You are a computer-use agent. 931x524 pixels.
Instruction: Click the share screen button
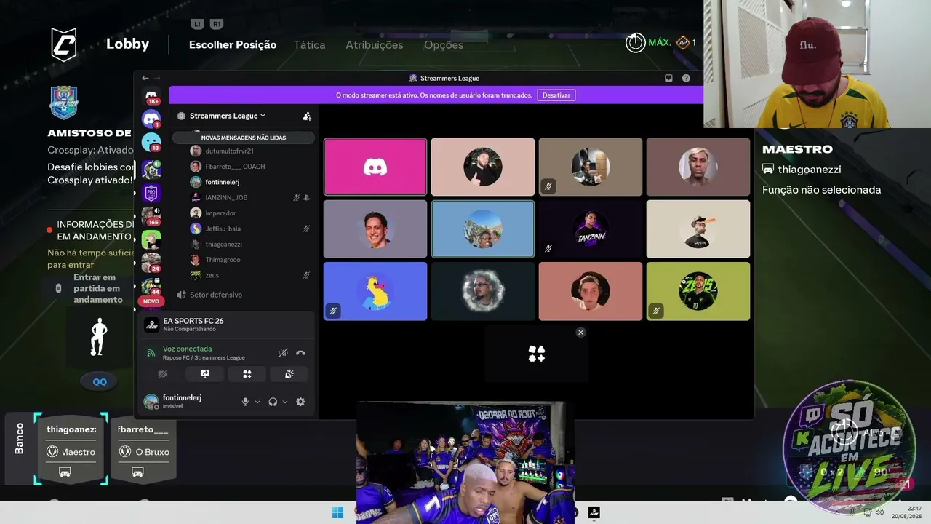[x=205, y=374]
